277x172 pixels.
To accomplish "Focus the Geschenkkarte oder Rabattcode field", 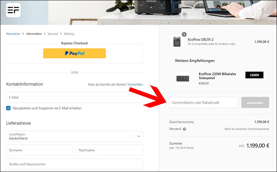I will coord(204,103).
